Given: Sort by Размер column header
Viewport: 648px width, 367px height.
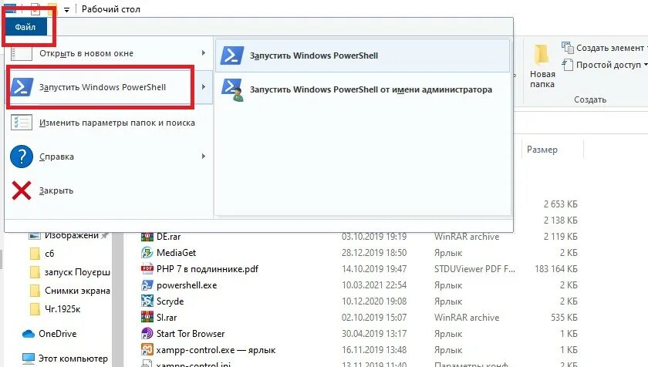Looking at the screenshot, I should (542, 150).
